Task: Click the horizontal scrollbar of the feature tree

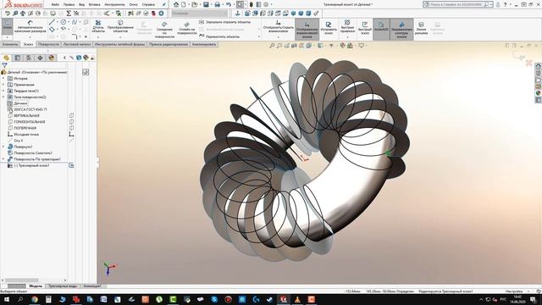Action: 34,280
